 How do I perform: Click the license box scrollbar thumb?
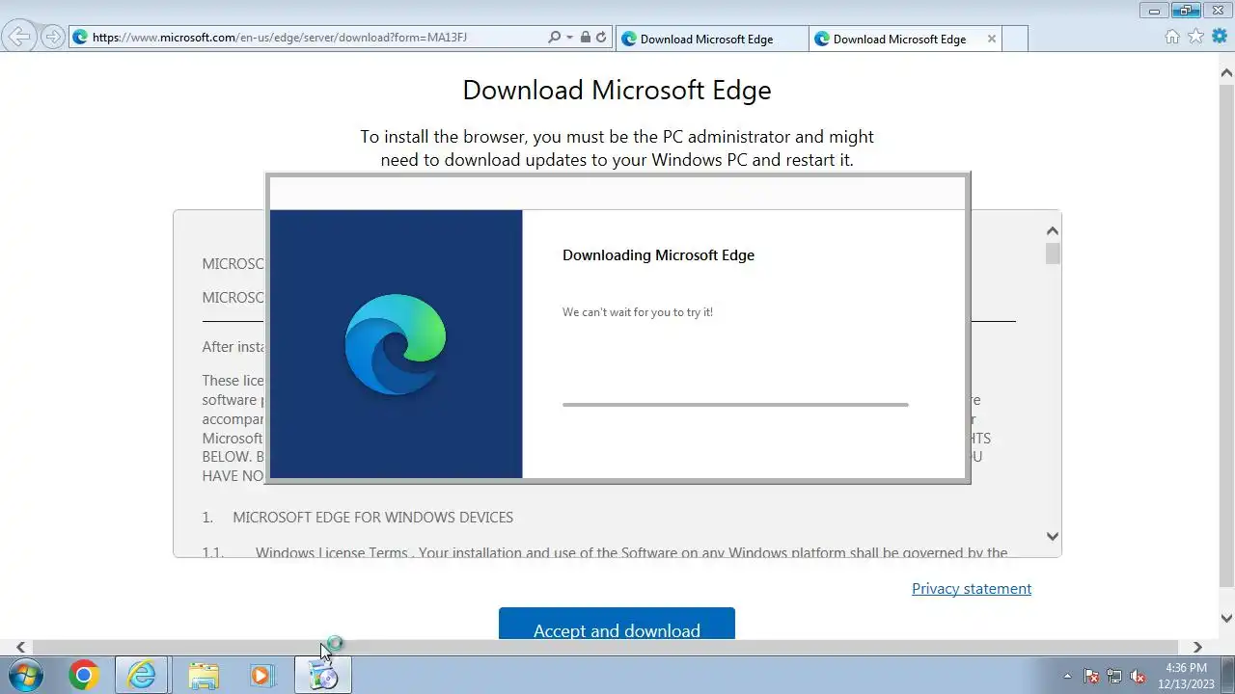coord(1053,254)
